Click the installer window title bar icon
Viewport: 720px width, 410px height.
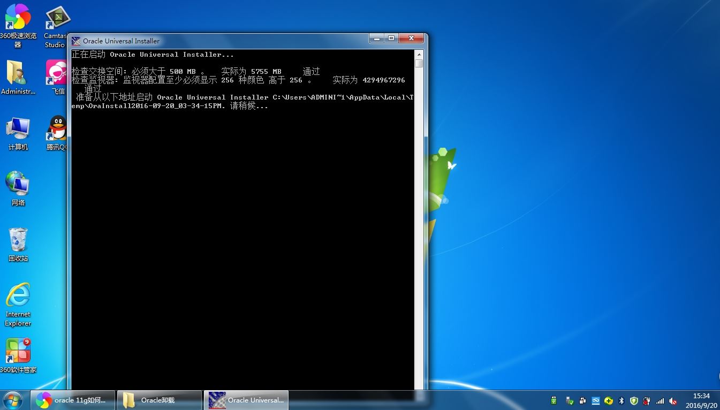click(76, 41)
